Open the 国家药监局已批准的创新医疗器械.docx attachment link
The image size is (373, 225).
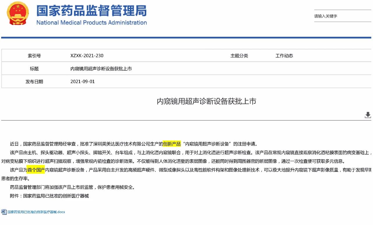36,212
